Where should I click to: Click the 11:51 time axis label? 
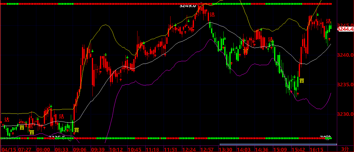171,149
